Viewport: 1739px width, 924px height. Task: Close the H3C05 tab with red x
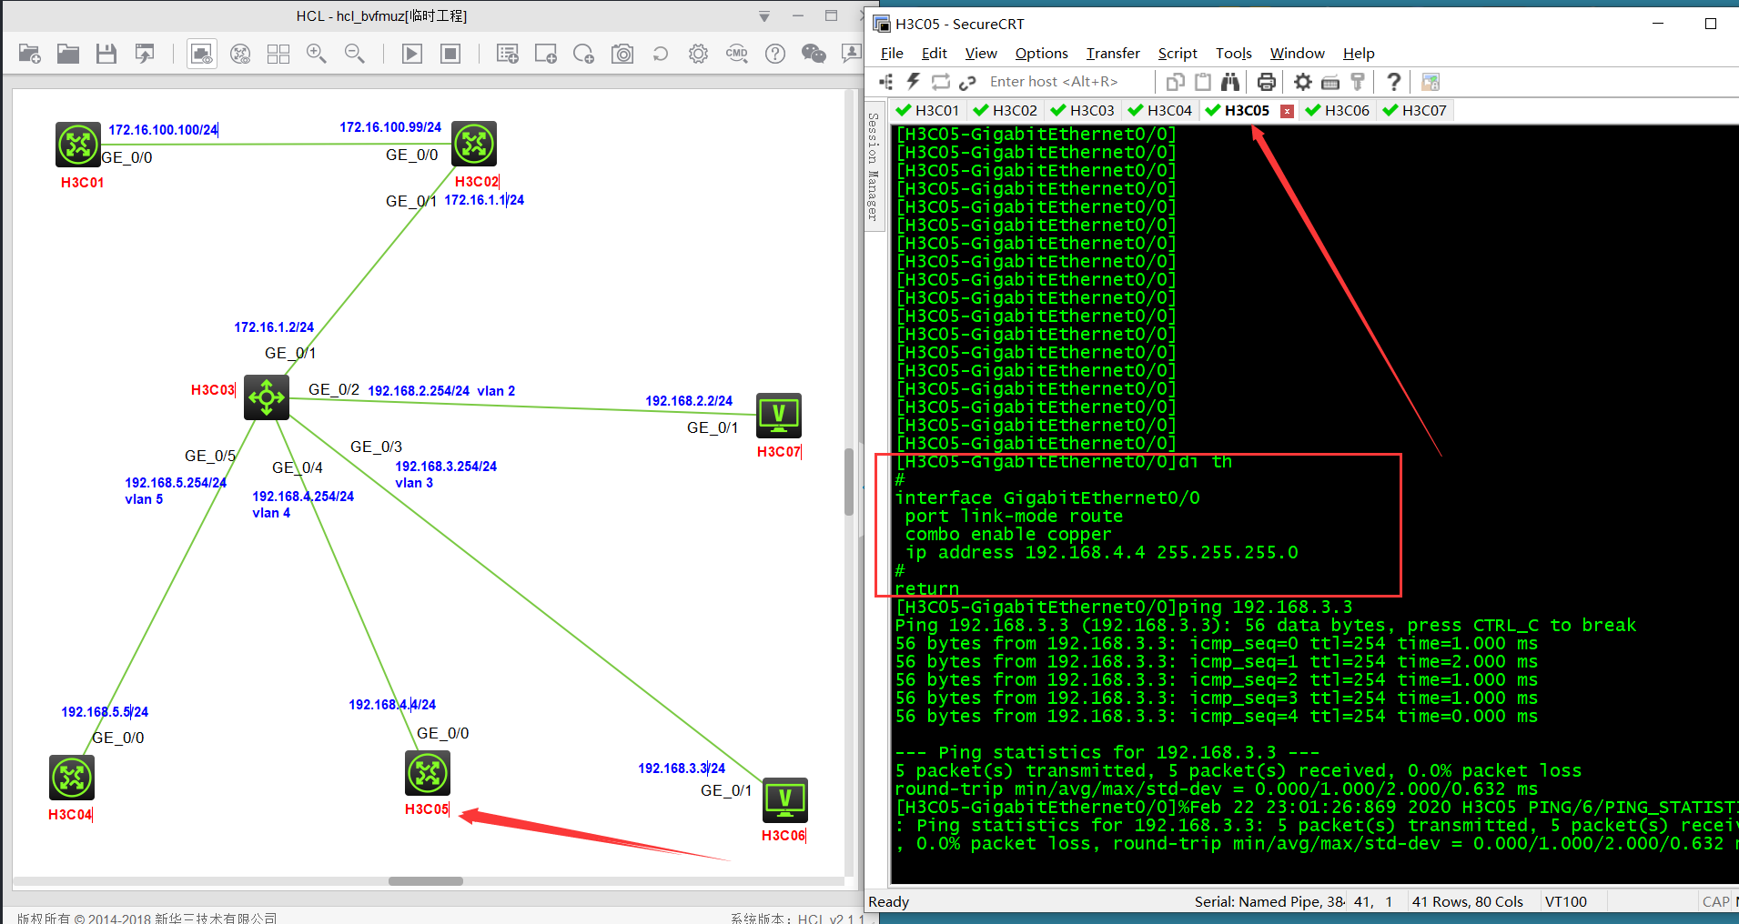(1287, 111)
